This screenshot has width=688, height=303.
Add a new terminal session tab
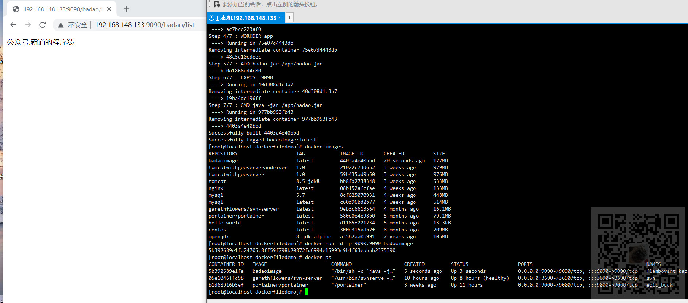290,17
